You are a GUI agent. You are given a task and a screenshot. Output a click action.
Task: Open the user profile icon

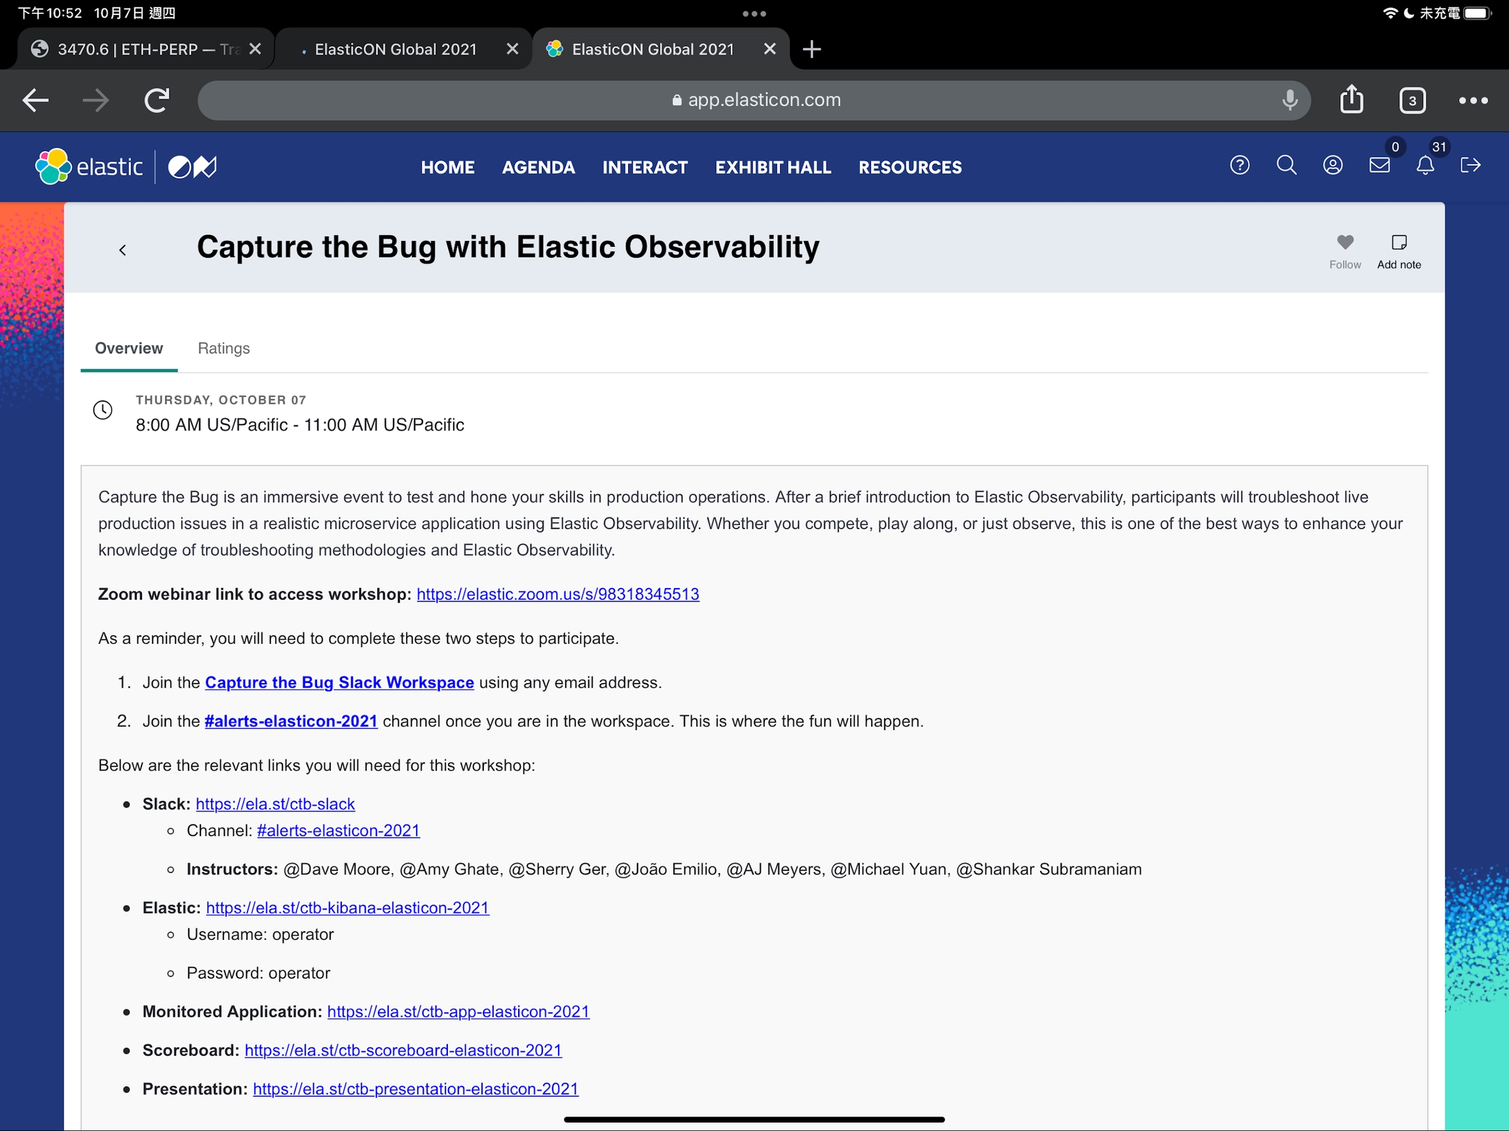point(1332,165)
